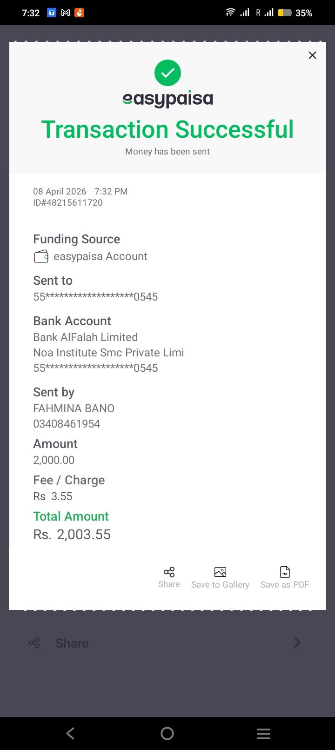Image resolution: width=335 pixels, height=750 pixels.
Task: Expand the Share row chevron arrow
Action: click(297, 643)
